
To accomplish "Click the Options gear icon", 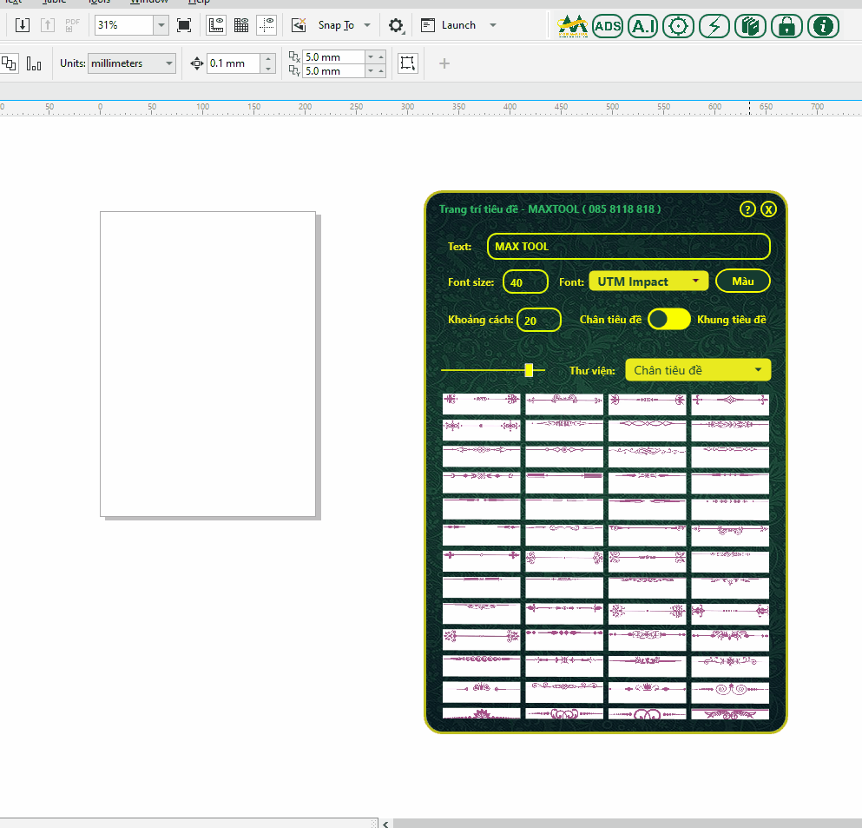I will (x=396, y=25).
